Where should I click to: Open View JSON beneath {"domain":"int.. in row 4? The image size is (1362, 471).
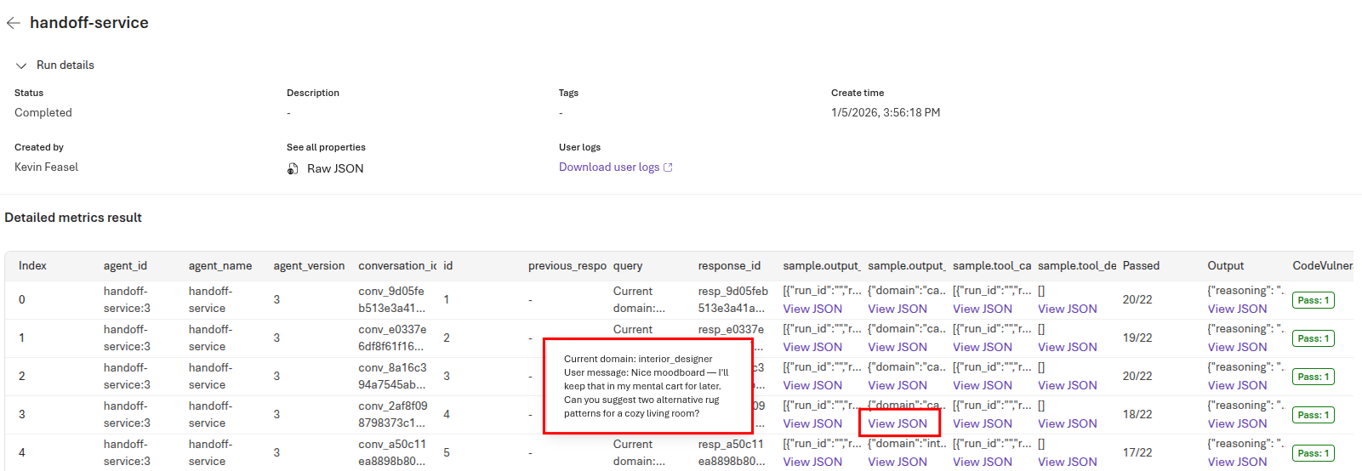point(898,462)
